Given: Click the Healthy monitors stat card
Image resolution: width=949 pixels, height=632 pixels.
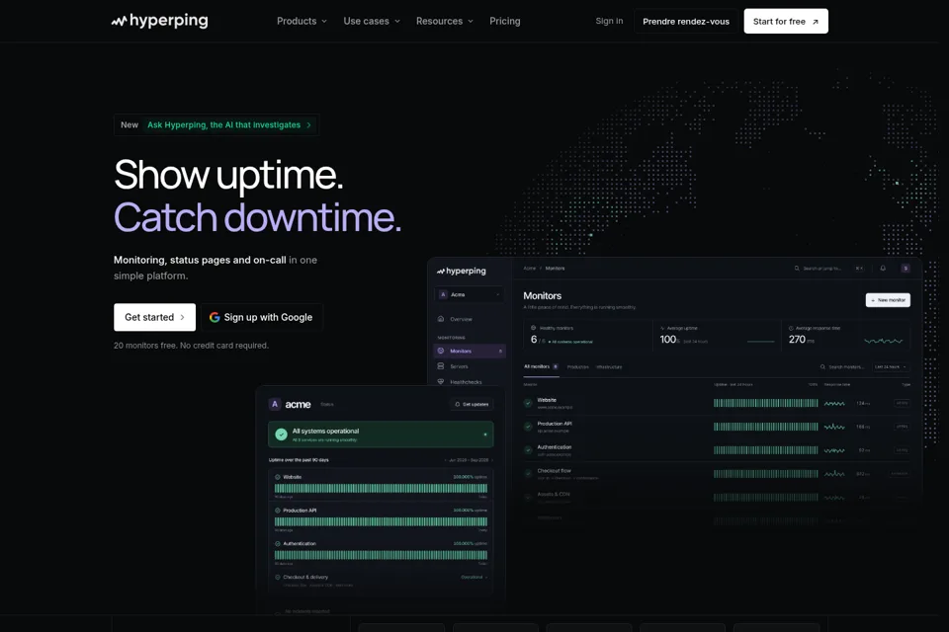Looking at the screenshot, I should click(x=587, y=335).
